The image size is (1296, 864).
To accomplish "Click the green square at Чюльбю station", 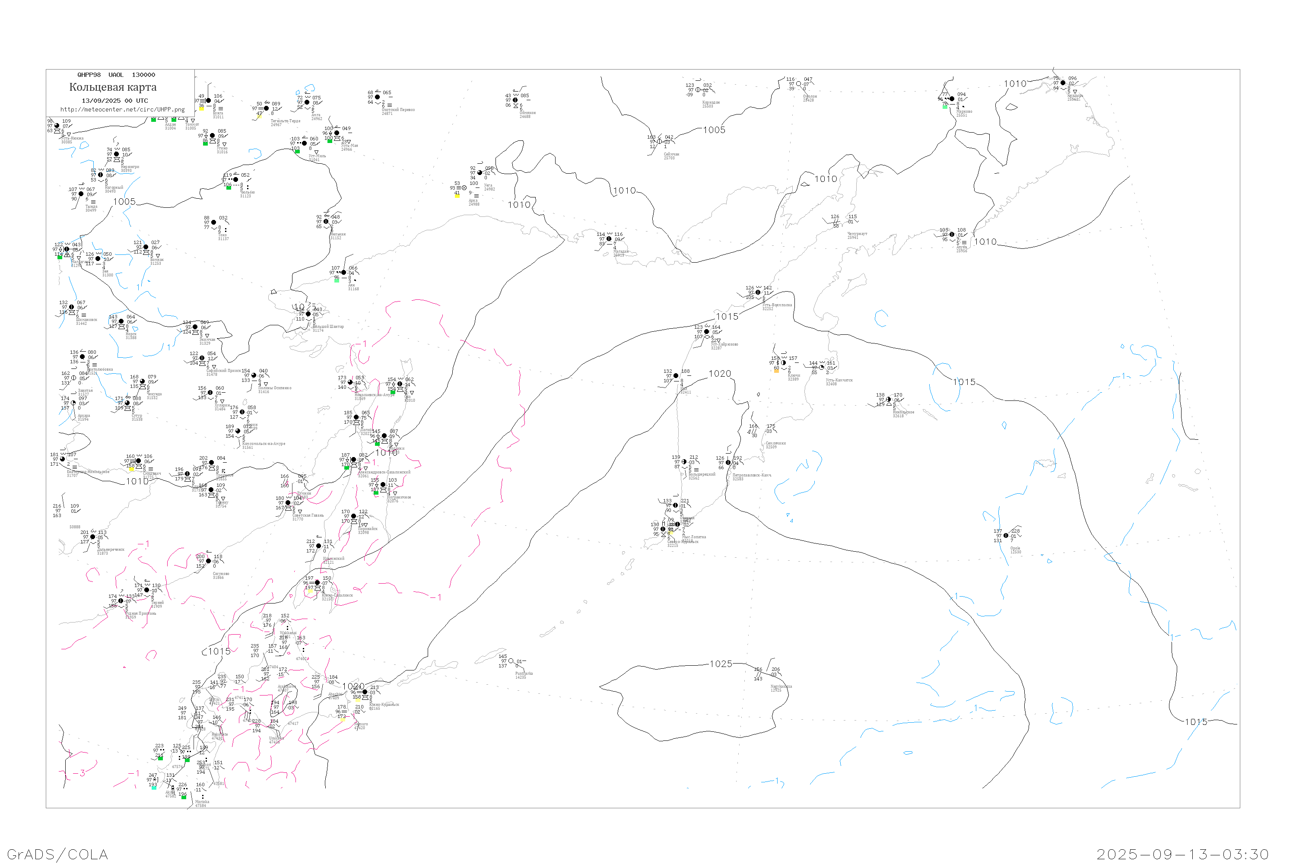I will [x=229, y=188].
